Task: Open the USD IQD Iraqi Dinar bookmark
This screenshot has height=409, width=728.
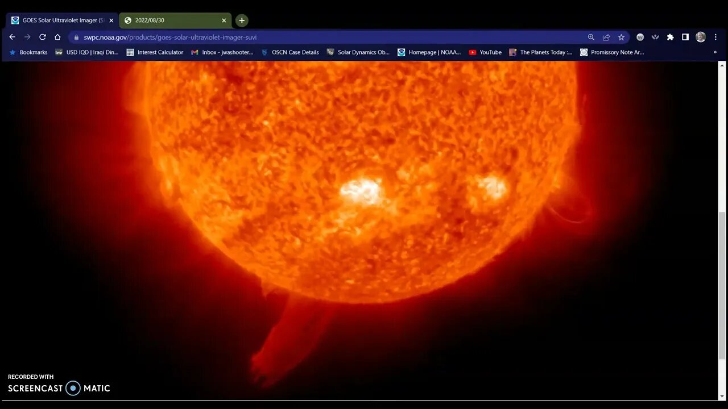Action: (87, 52)
